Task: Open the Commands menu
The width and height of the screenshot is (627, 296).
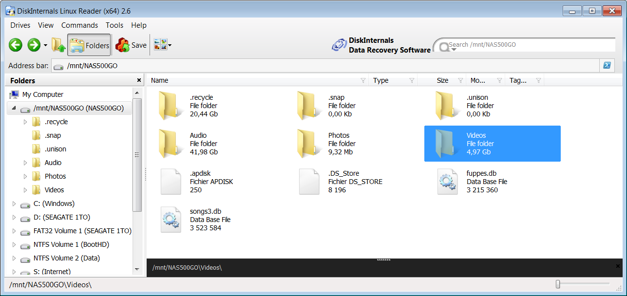Action: pyautogui.click(x=79, y=25)
